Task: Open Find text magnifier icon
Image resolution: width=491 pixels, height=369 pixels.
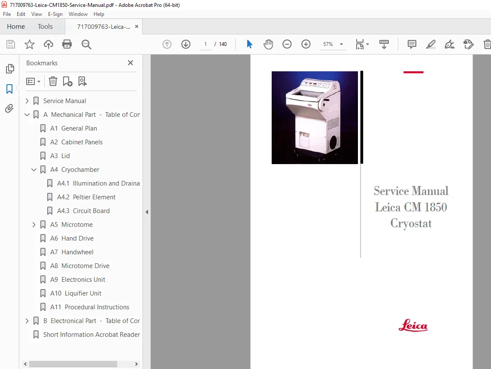Action: [x=86, y=45]
